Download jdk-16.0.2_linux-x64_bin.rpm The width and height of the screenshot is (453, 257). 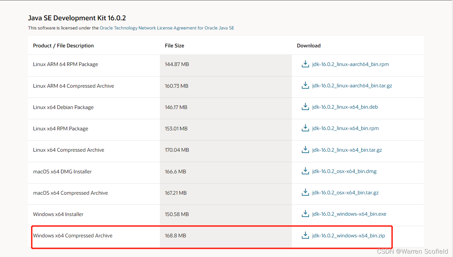[x=345, y=128]
